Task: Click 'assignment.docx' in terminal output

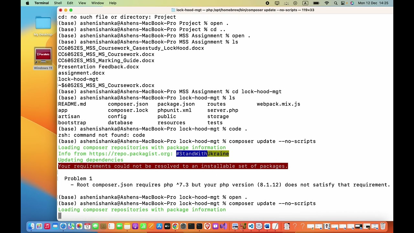Action: pyautogui.click(x=82, y=73)
